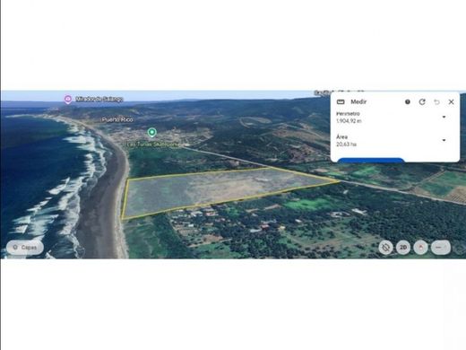This screenshot has width=466, height=350.
Task: Click inside the yellow outlined land polygon
Action: tap(215, 190)
